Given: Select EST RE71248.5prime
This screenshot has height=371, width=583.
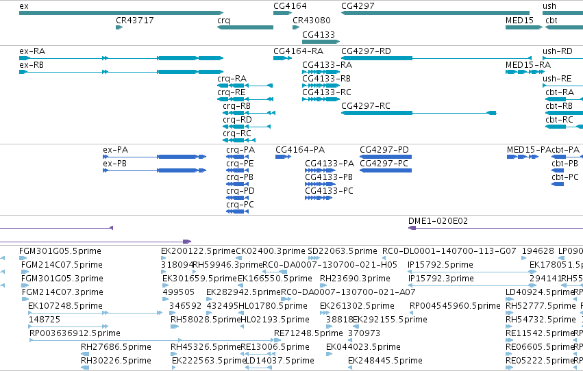Looking at the screenshot, I should pyautogui.click(x=277, y=340).
